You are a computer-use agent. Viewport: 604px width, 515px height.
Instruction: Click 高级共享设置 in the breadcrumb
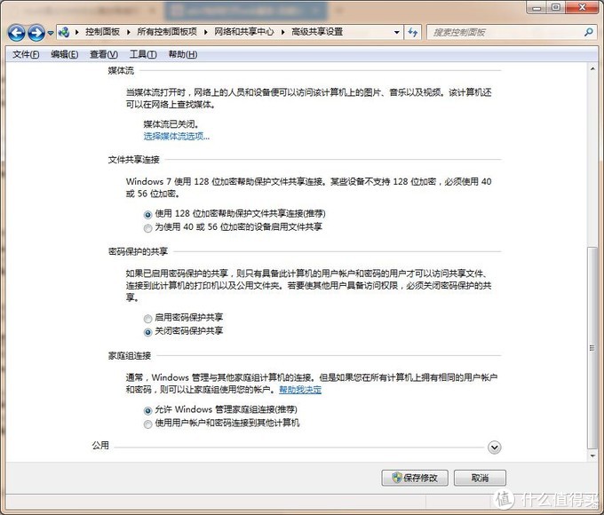coord(317,32)
